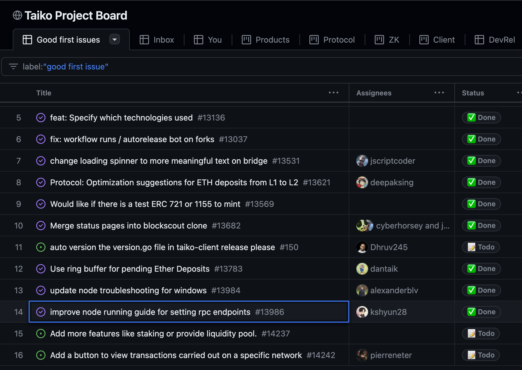
Task: Open issue about loading spinner on bridge
Action: click(x=159, y=161)
